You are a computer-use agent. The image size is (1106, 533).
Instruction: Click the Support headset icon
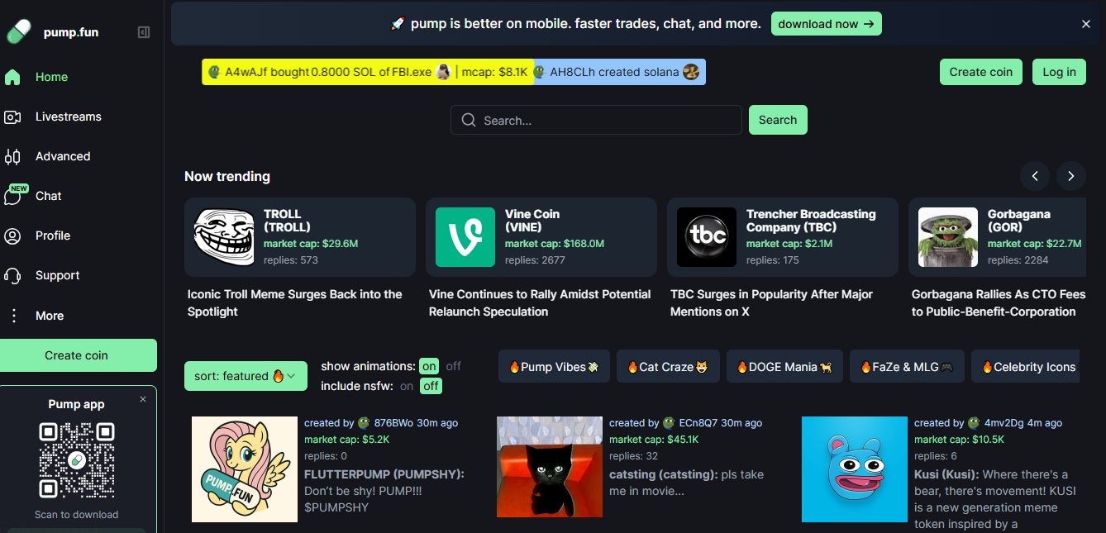tap(12, 275)
